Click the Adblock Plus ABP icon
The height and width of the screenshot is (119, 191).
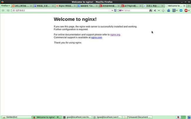point(186,11)
